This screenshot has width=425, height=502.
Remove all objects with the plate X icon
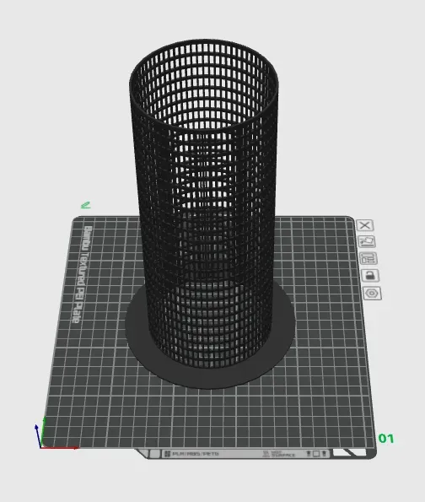(364, 225)
